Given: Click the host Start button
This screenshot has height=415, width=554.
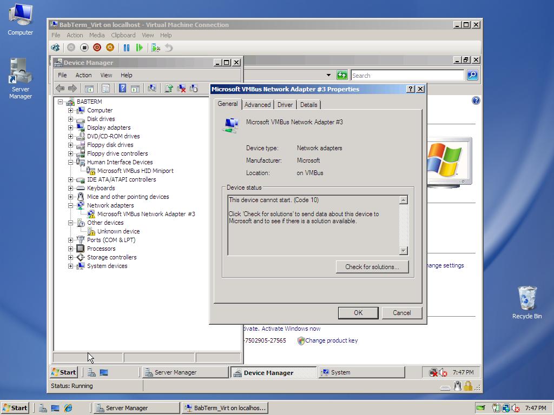Looking at the screenshot, I should click(x=15, y=408).
